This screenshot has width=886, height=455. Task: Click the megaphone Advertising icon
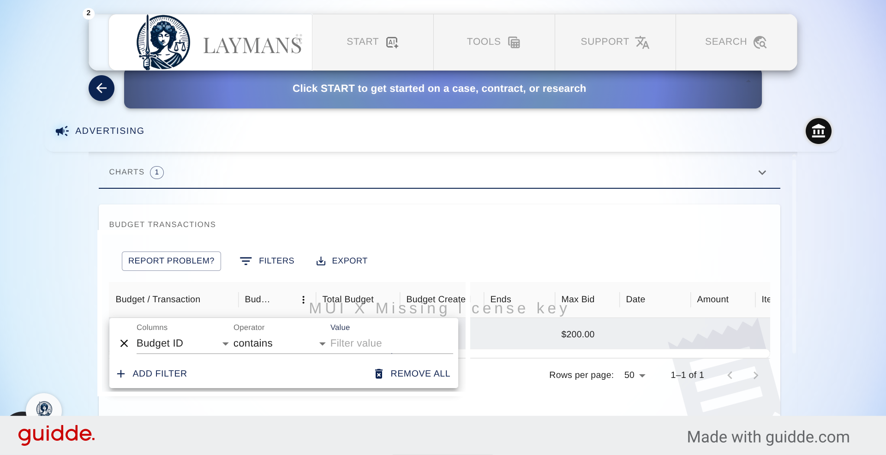pos(62,131)
